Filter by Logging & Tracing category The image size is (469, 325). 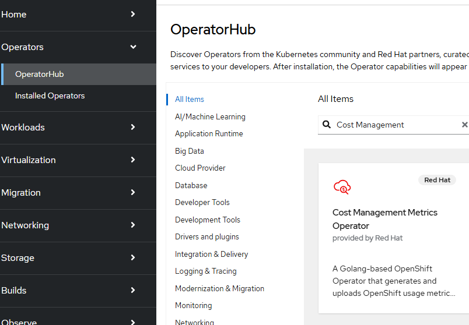point(206,271)
